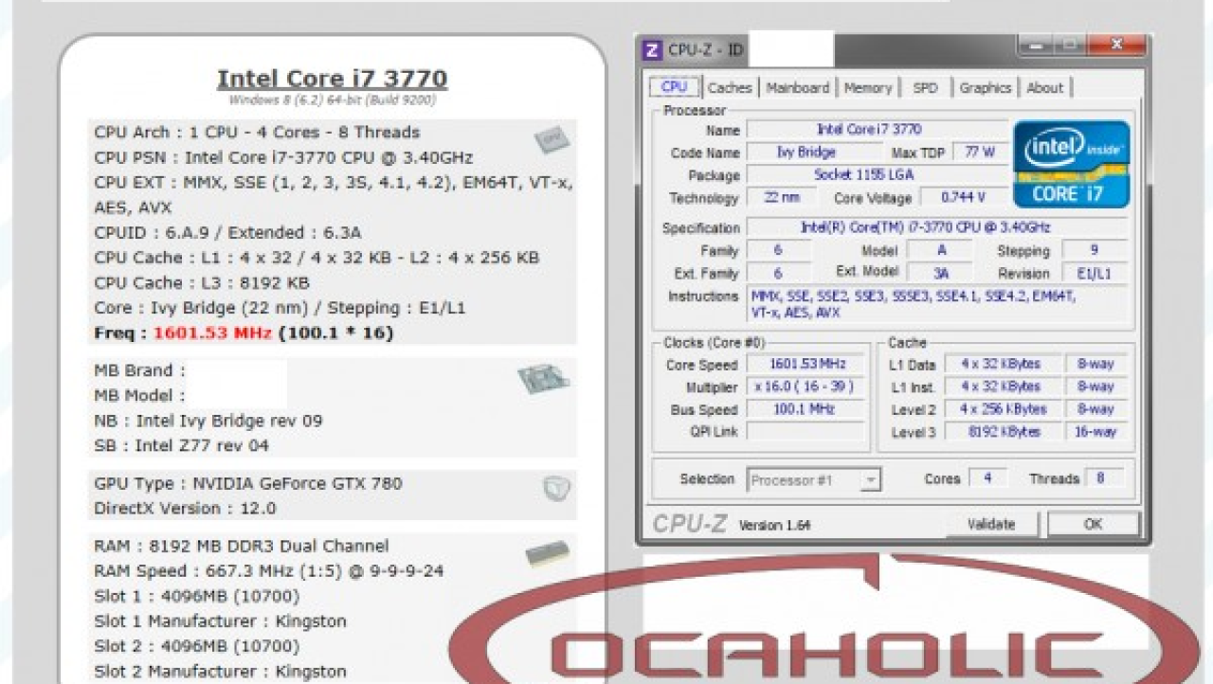The height and width of the screenshot is (684, 1213).
Task: Click the Specification field in CPU-Z
Action: (937, 228)
